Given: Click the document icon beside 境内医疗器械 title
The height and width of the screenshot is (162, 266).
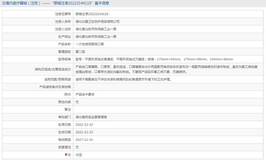Looking at the screenshot, I should point(3,3).
